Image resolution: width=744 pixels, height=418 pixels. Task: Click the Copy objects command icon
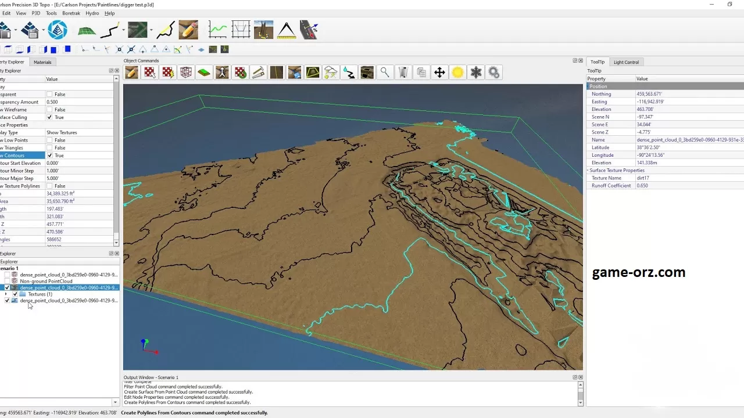click(x=421, y=73)
